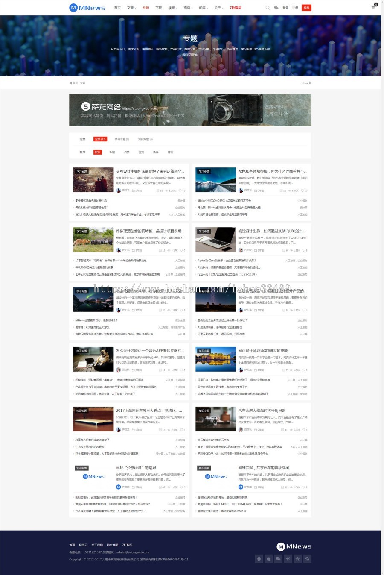Sort by 浏览
This screenshot has height=575, width=384.
pyautogui.click(x=141, y=152)
